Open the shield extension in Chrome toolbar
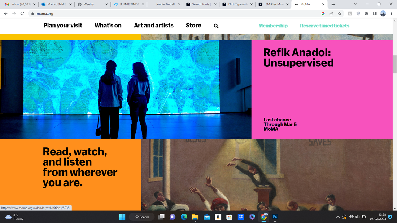The image size is (397, 223). 358,14
